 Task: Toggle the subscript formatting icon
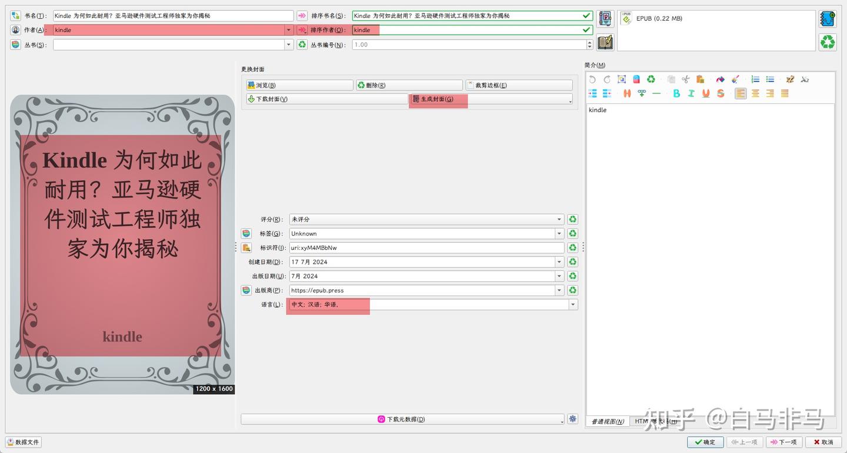click(805, 79)
